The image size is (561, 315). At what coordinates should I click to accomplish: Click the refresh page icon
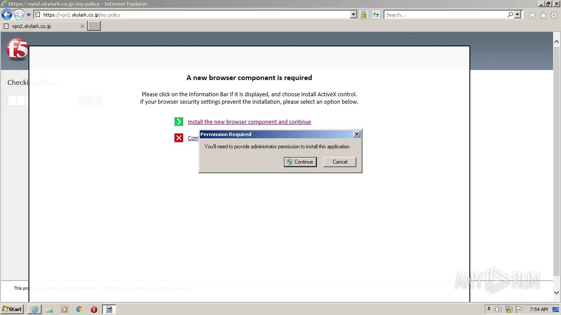click(376, 15)
